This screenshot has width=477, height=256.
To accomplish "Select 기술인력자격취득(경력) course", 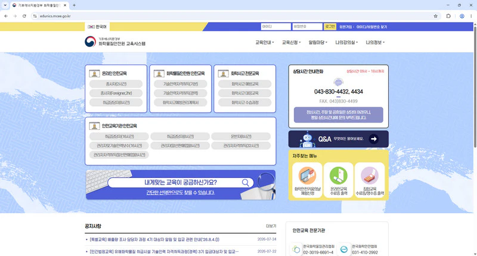I will 181,93.
